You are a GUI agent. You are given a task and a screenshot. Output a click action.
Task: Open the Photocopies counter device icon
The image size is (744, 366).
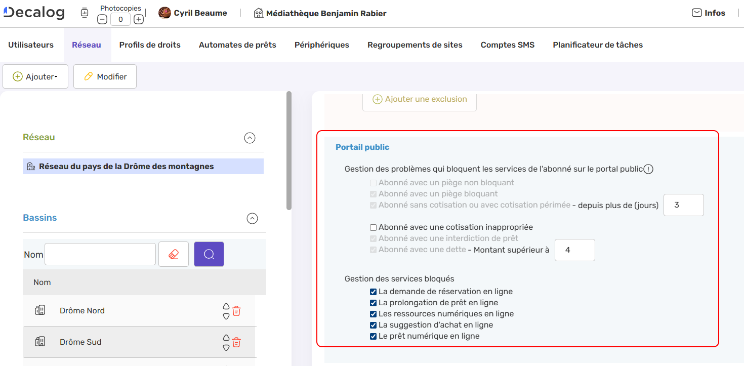click(84, 12)
